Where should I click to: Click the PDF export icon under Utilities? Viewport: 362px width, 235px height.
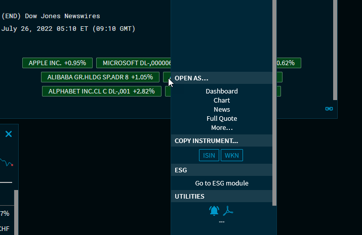pyautogui.click(x=229, y=211)
